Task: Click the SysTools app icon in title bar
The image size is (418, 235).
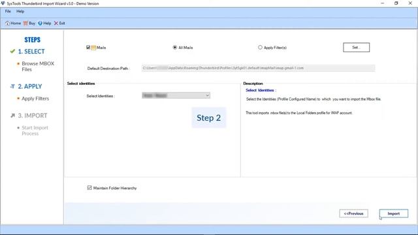Action: (3, 3)
